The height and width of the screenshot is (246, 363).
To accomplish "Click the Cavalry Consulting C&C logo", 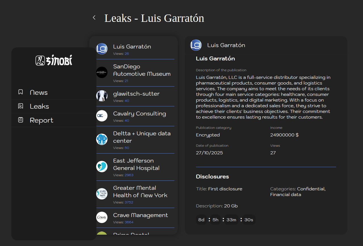I will tap(102, 116).
